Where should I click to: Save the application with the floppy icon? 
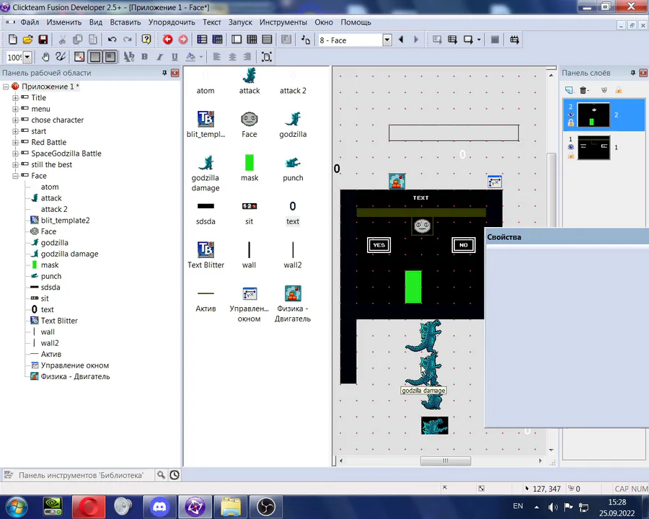(43, 40)
